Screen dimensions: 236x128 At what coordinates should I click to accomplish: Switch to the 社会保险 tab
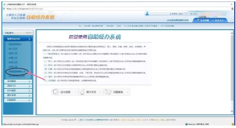point(203,20)
